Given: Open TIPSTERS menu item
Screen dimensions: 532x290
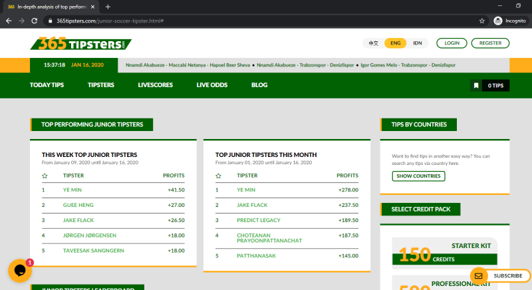Looking at the screenshot, I should click(x=101, y=84).
